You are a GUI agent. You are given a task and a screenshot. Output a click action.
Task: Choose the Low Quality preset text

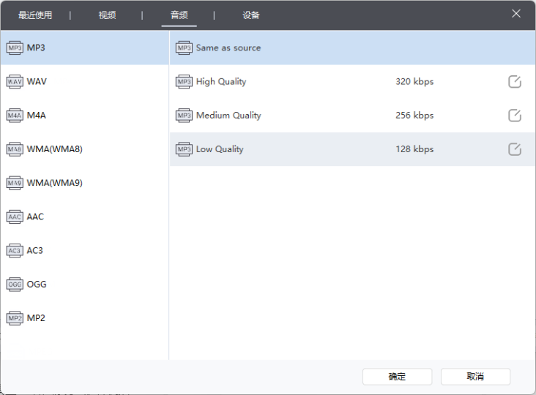(220, 149)
